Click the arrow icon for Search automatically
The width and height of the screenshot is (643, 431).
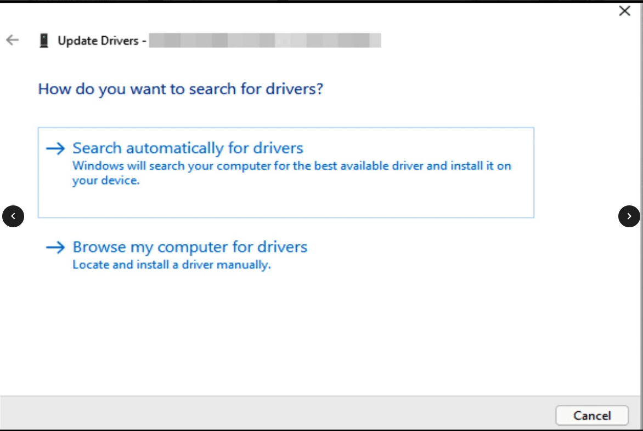[55, 148]
